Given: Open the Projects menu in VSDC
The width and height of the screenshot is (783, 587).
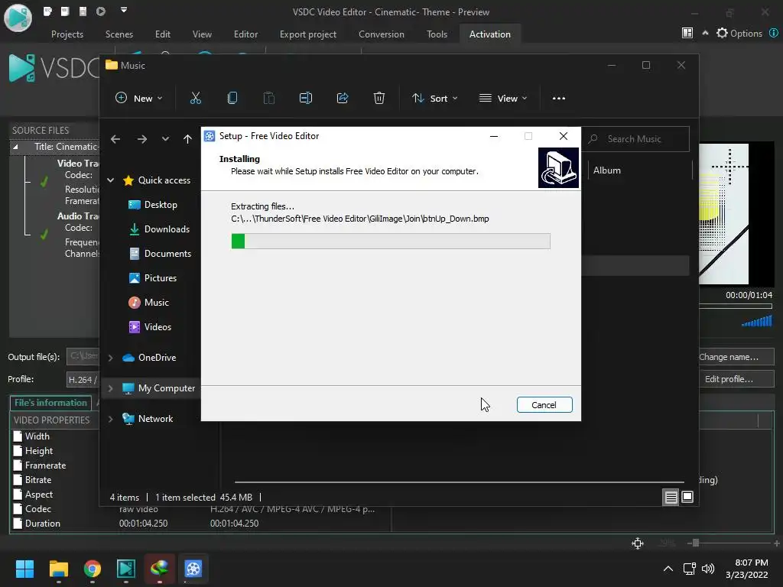Looking at the screenshot, I should [67, 34].
